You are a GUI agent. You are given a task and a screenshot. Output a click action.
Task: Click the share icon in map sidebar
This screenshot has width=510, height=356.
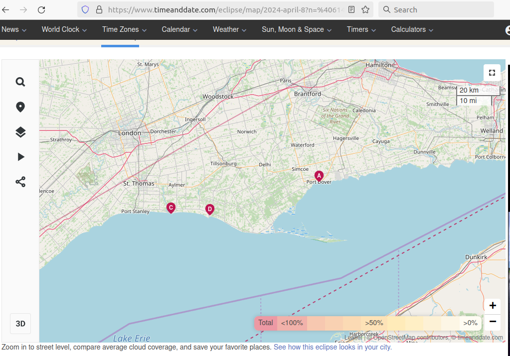pyautogui.click(x=20, y=182)
